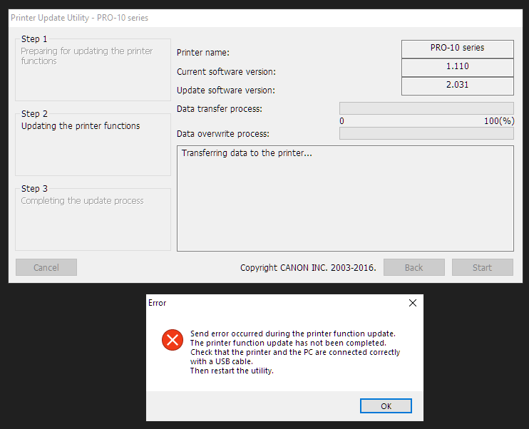
Task: Click the Data overwrite process progress bar
Action: pyautogui.click(x=426, y=133)
